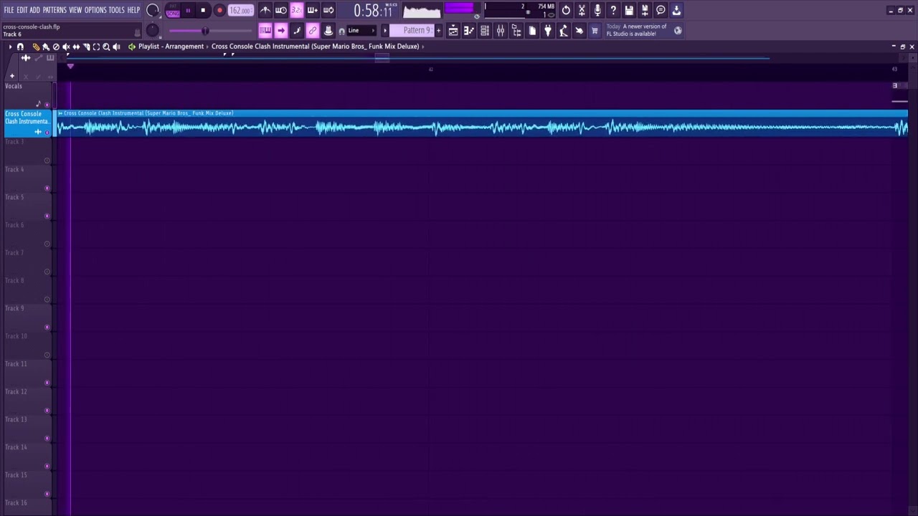Image resolution: width=918 pixels, height=516 pixels.
Task: Select the playlist Draw pencil tool
Action: pyautogui.click(x=36, y=47)
